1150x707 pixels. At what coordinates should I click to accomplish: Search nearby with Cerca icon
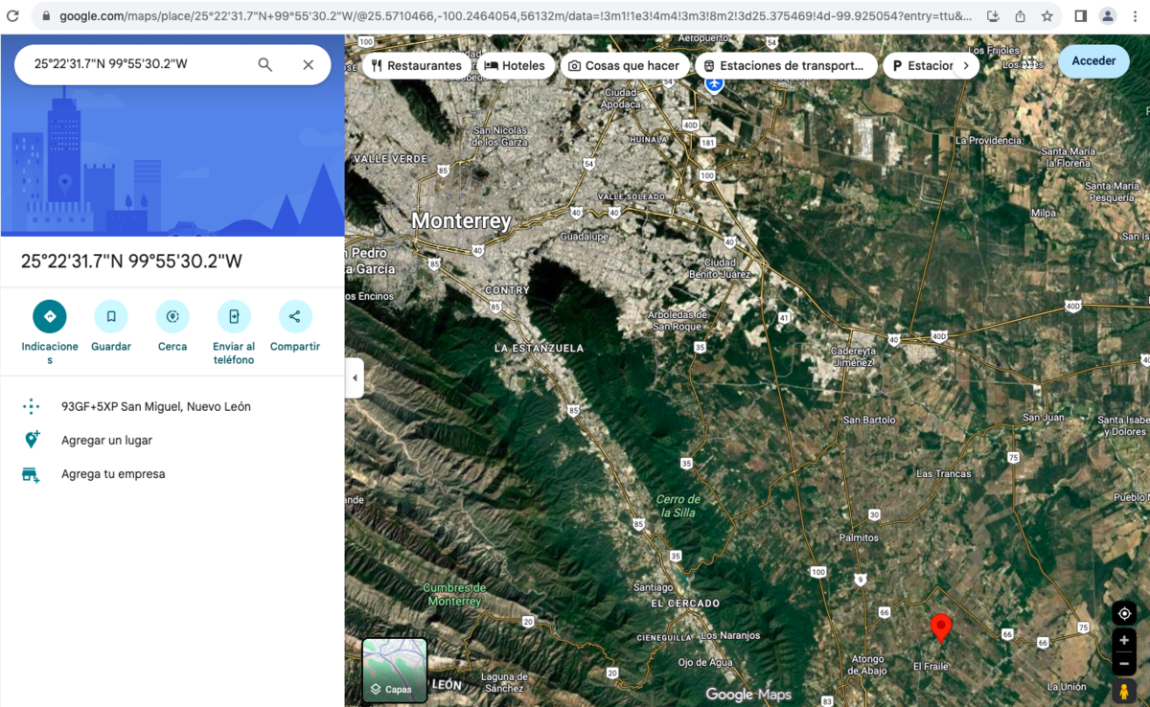click(172, 316)
